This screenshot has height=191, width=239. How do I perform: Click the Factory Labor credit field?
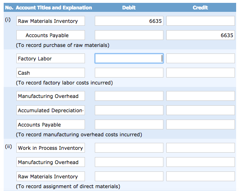pyautogui.click(x=201, y=58)
